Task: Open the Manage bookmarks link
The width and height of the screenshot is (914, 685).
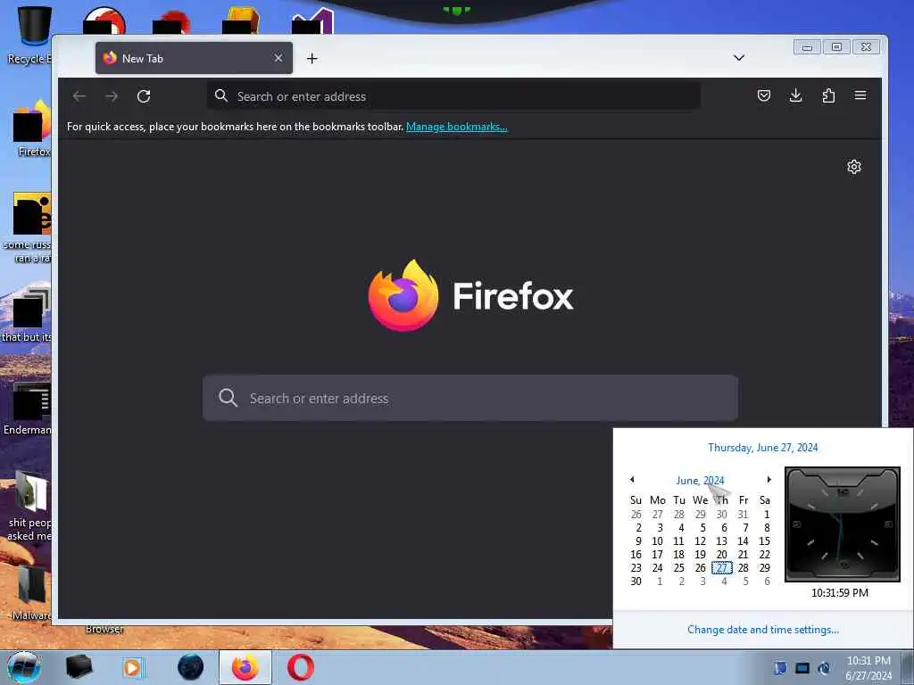Action: coord(456,127)
